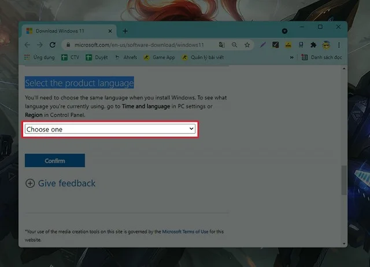Open the Extensions puzzle piece menu

pos(313,45)
